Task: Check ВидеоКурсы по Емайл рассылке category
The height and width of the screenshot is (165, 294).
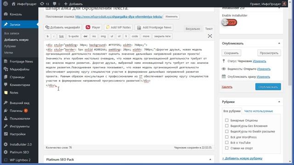Action: point(226,132)
